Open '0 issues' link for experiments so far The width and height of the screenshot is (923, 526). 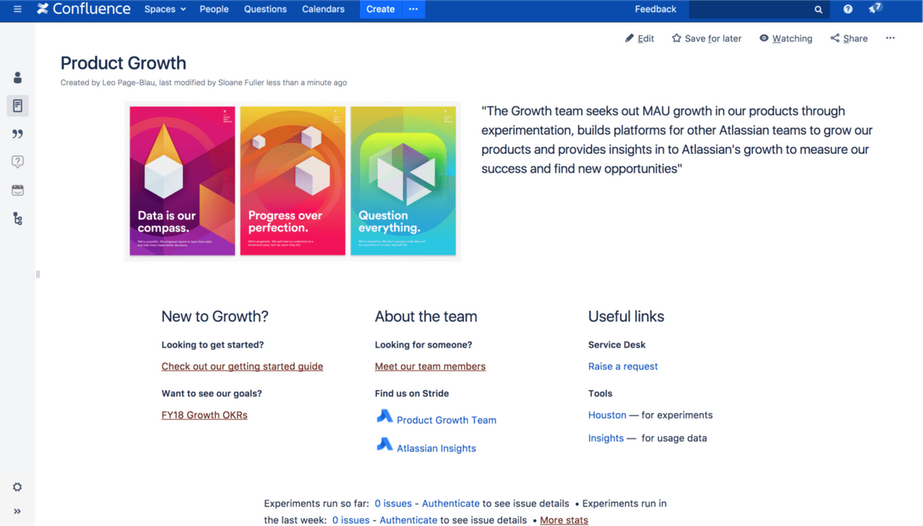point(393,504)
